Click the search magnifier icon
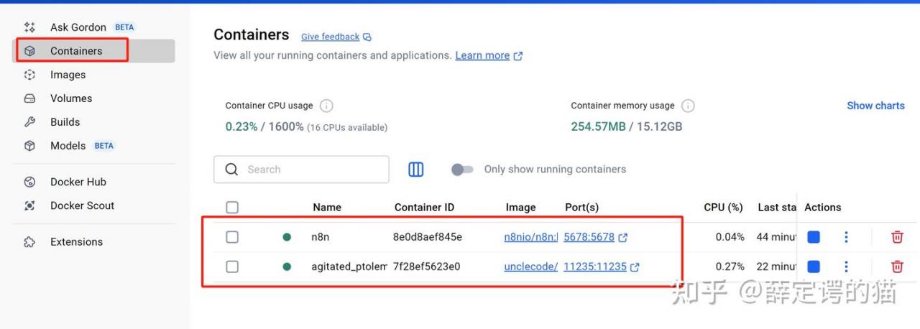Screen dimensions: 920x329 tap(231, 170)
